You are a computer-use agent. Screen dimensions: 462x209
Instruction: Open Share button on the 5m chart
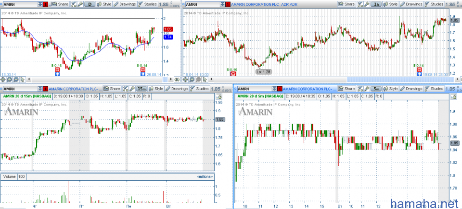346,89
